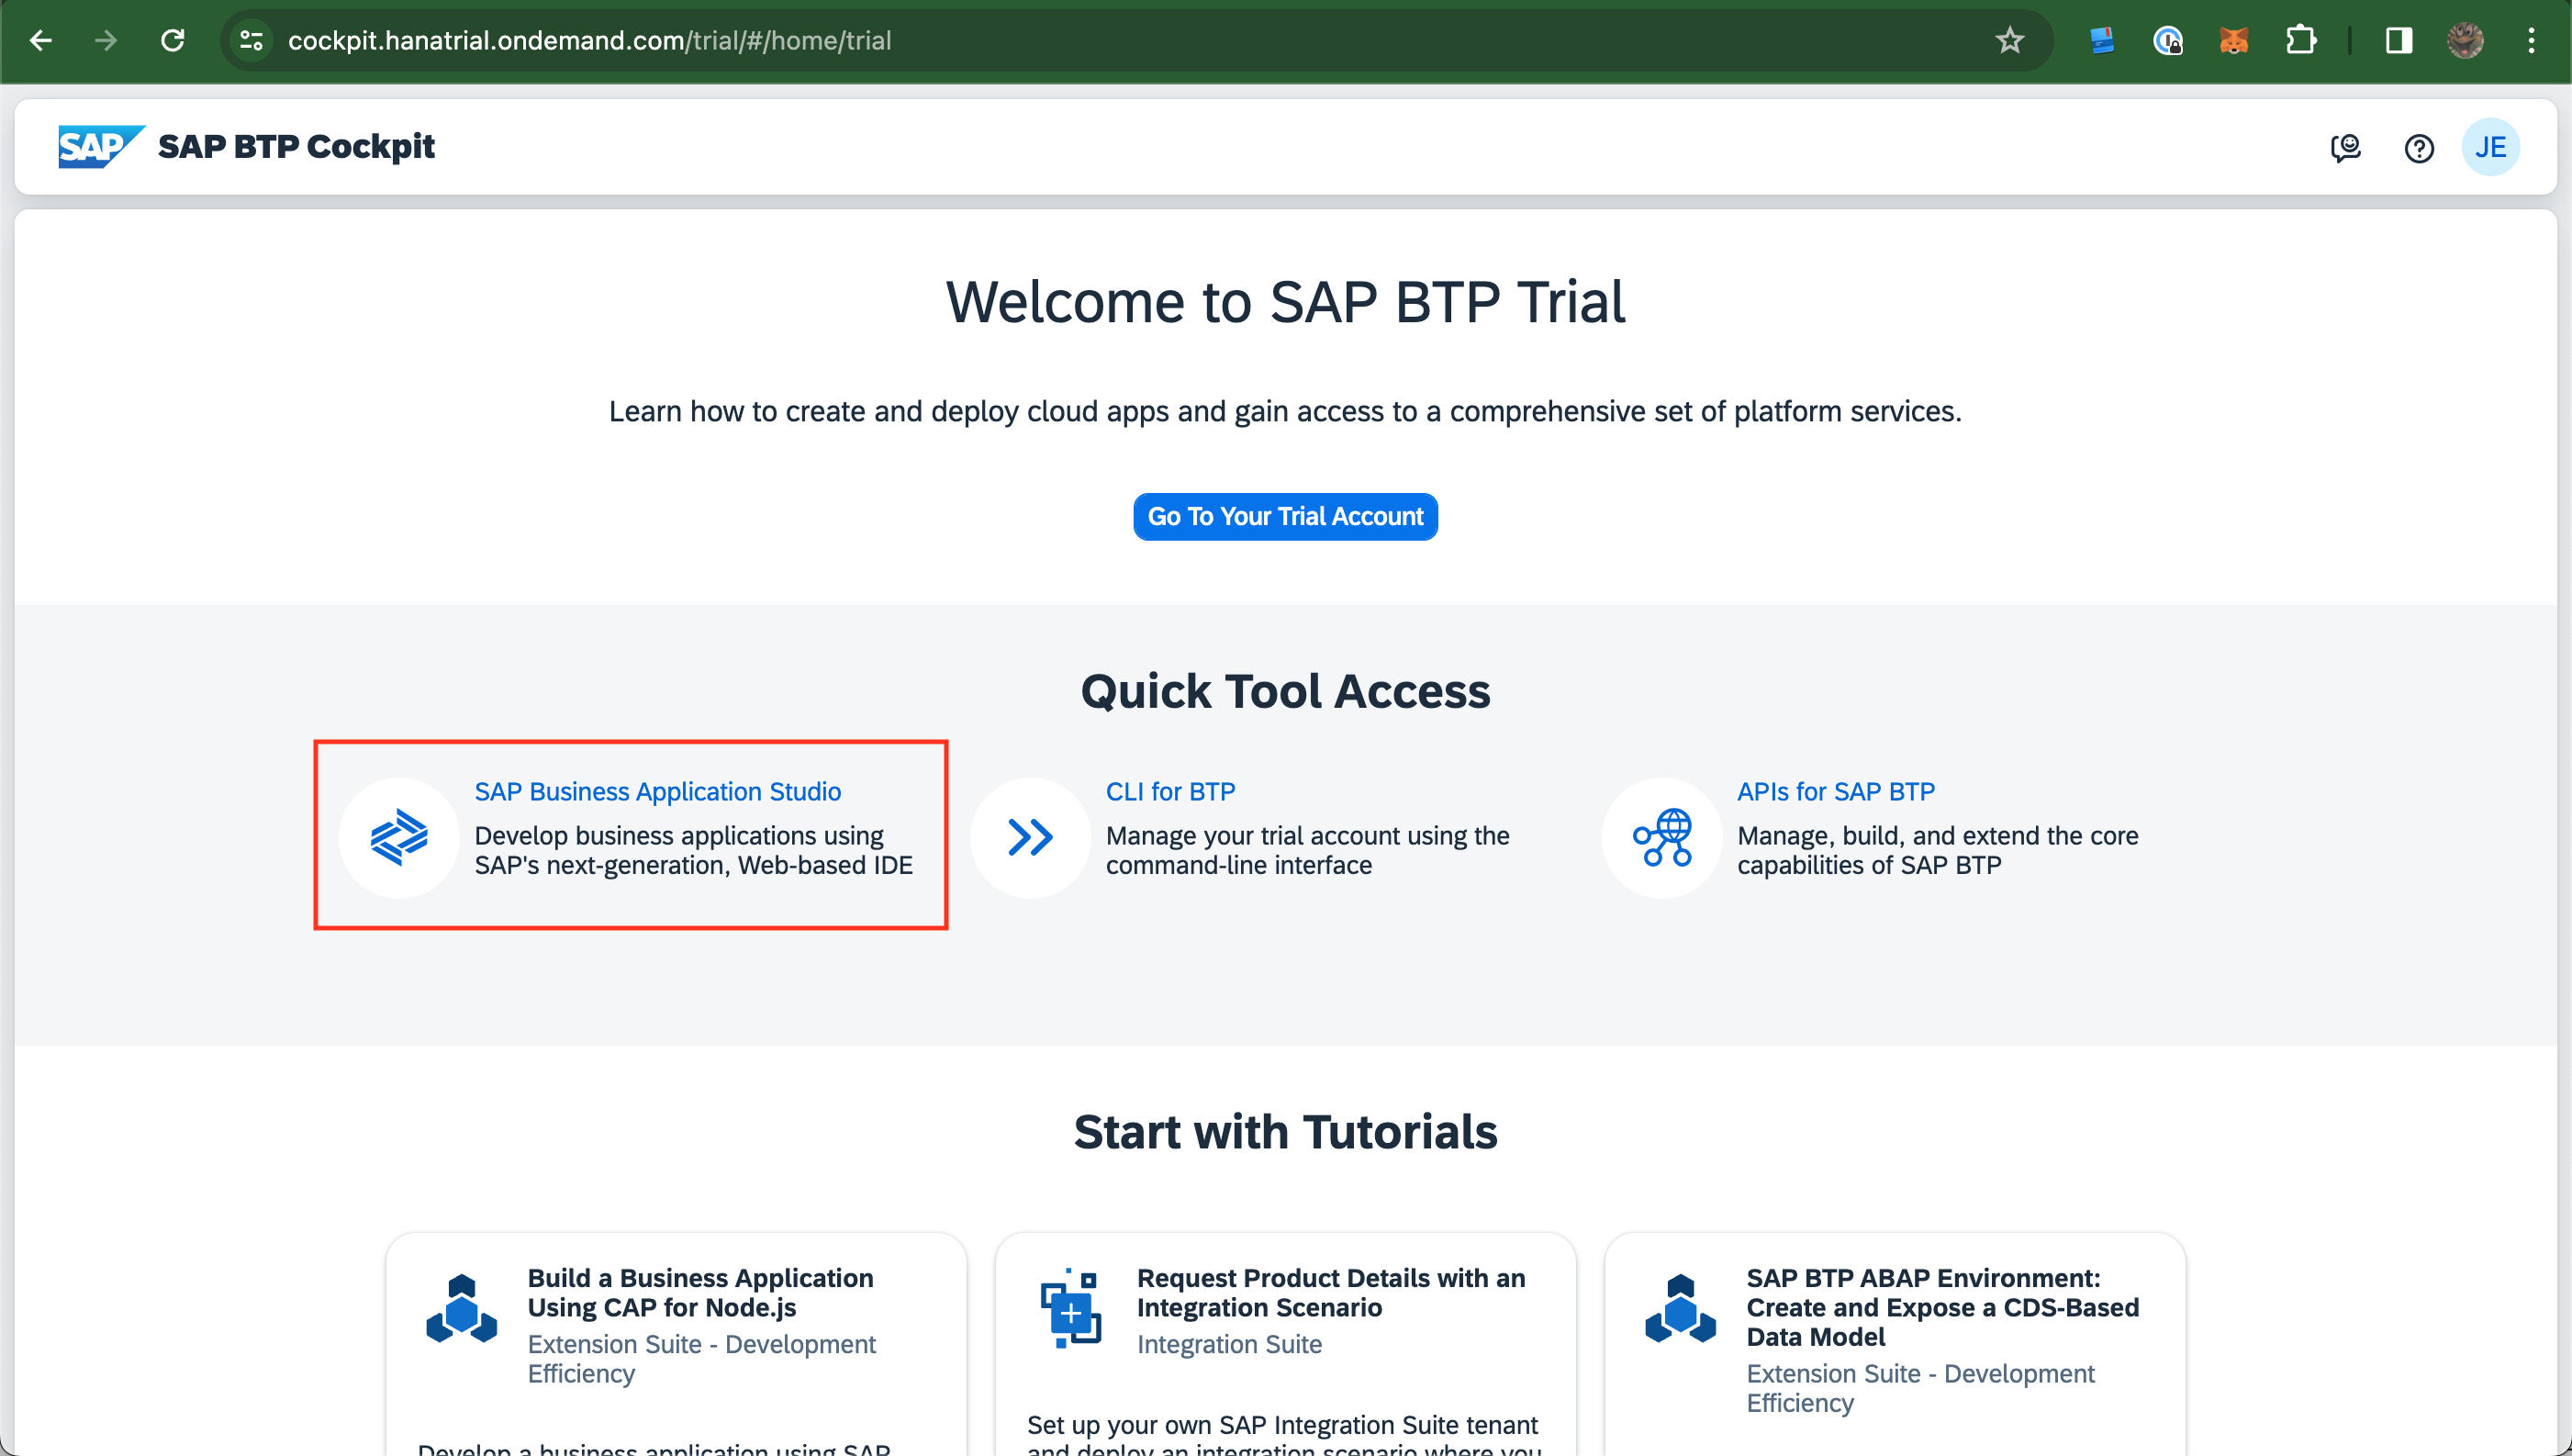Select the Welcome to SAP BTP Trial heading
The height and width of the screenshot is (1456, 2572).
(1285, 301)
